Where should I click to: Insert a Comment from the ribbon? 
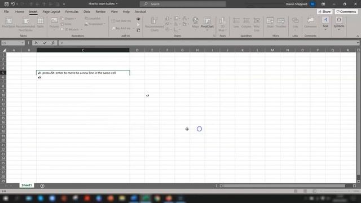click(310, 23)
